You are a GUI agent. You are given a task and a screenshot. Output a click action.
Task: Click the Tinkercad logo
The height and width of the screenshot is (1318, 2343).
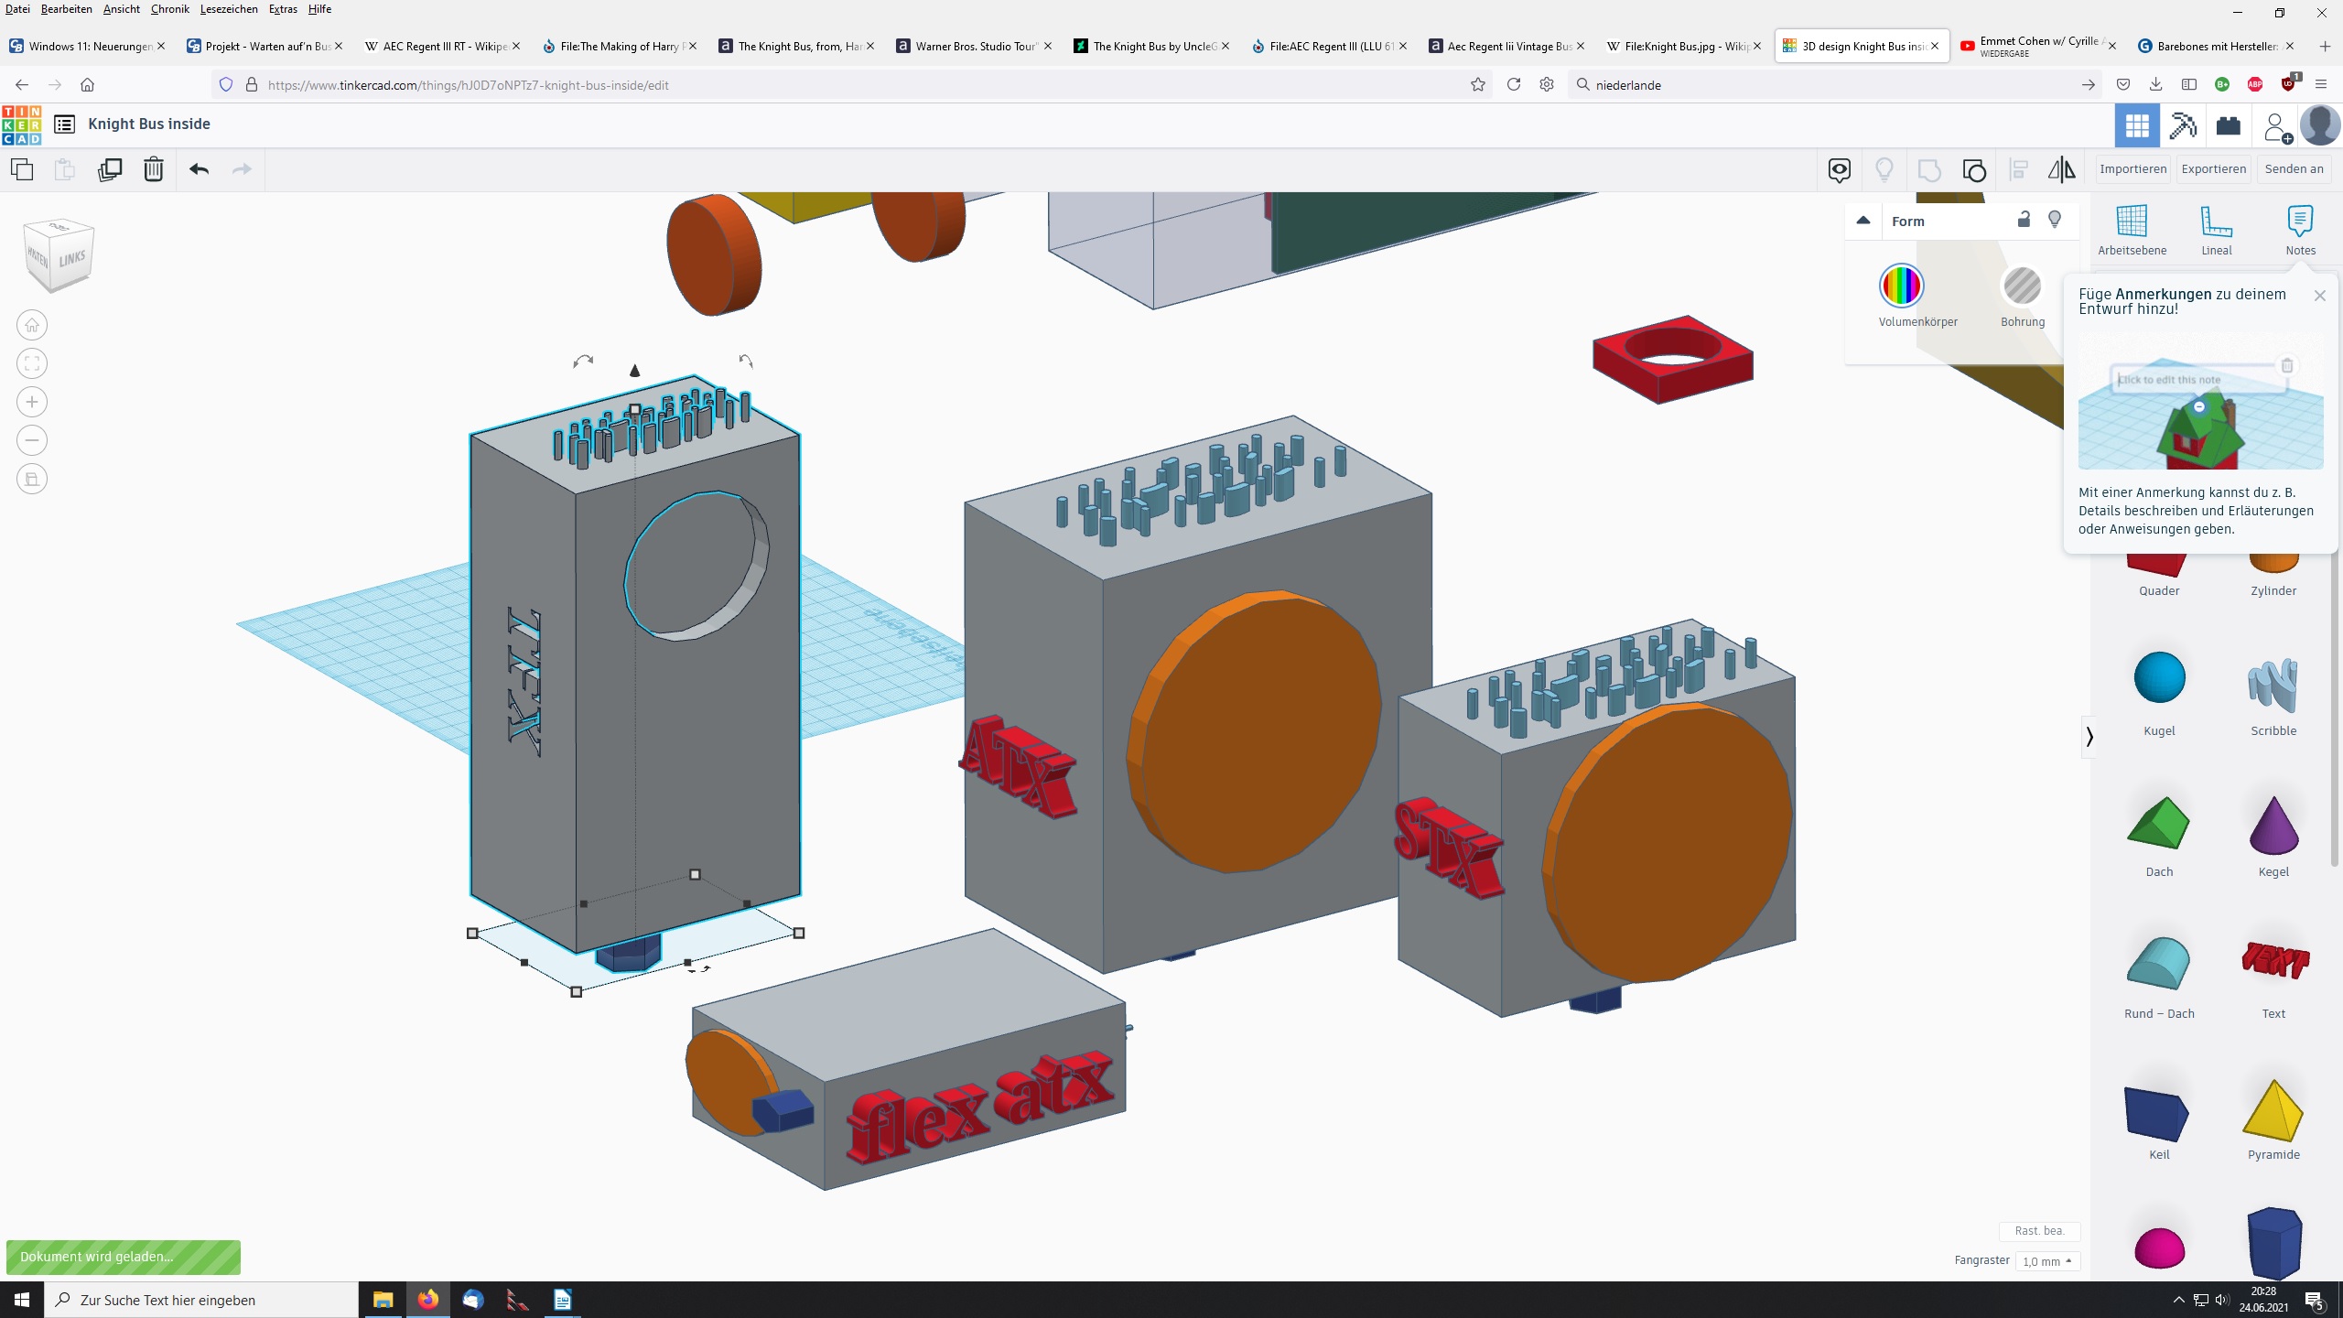(22, 124)
